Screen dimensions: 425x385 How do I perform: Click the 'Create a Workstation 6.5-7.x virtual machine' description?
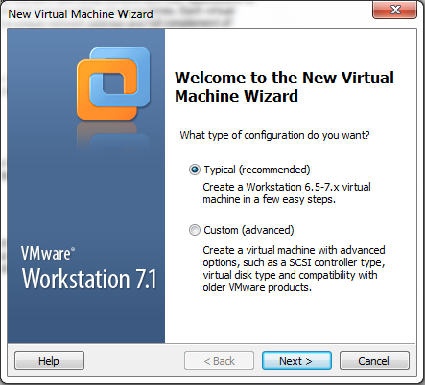(287, 193)
